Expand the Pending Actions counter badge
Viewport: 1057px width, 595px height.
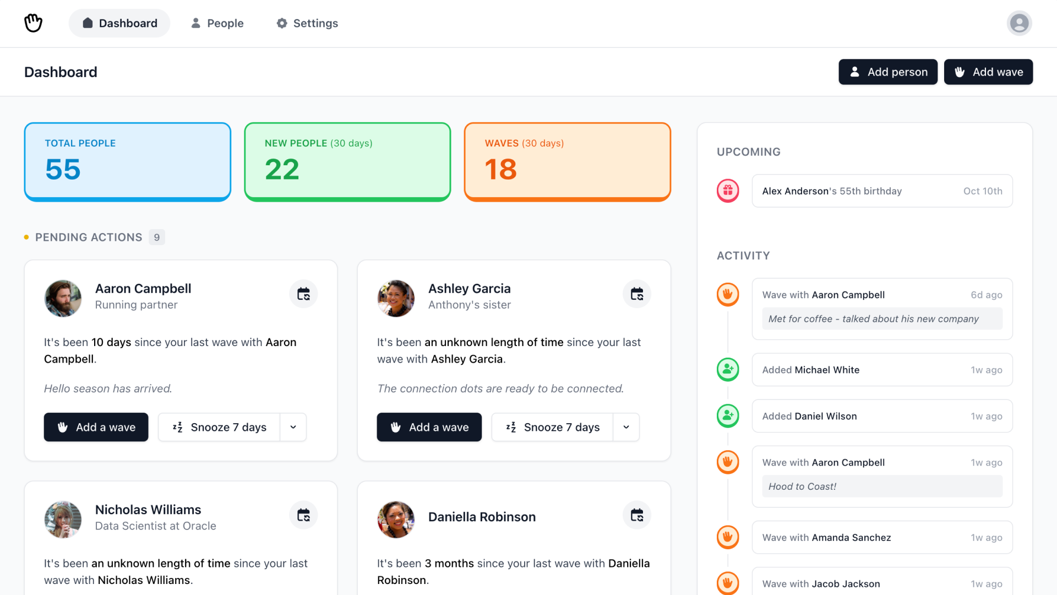(x=156, y=237)
